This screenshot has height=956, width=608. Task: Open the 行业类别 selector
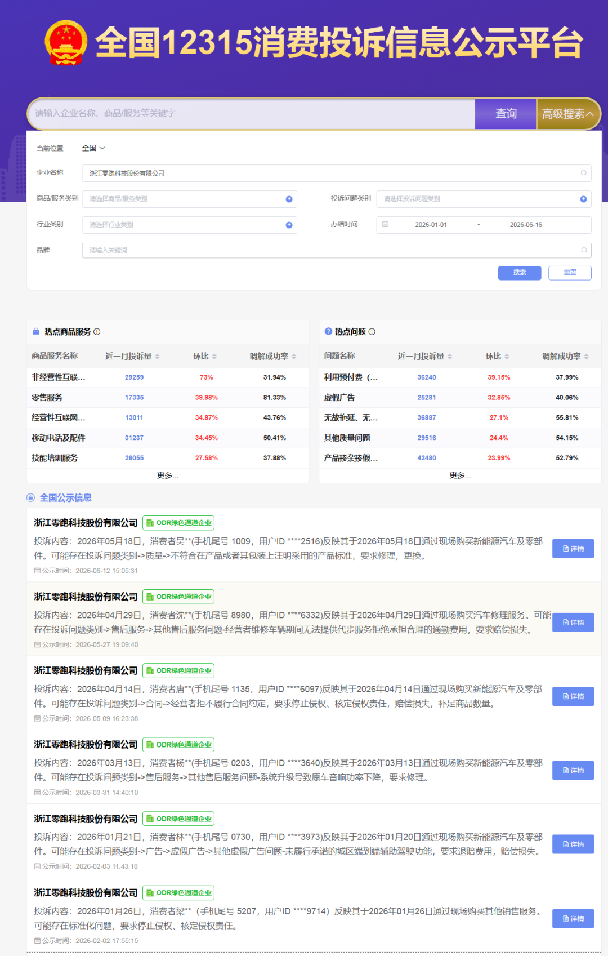point(190,225)
